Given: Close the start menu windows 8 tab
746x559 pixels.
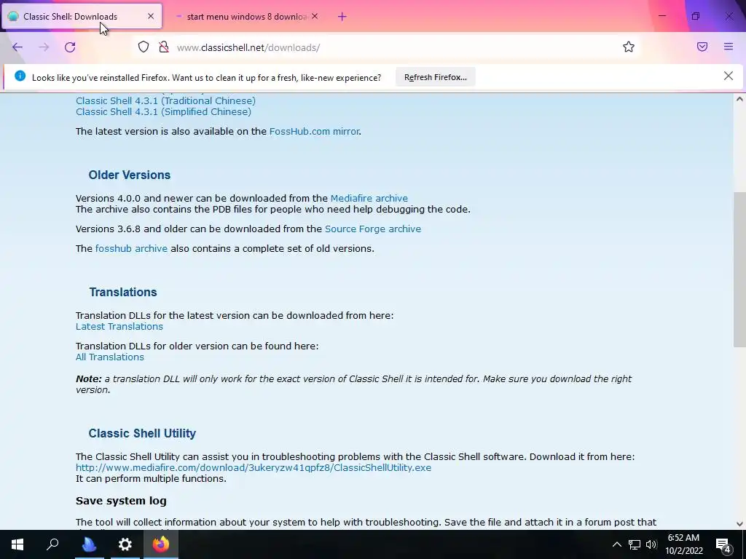Looking at the screenshot, I should click(315, 16).
